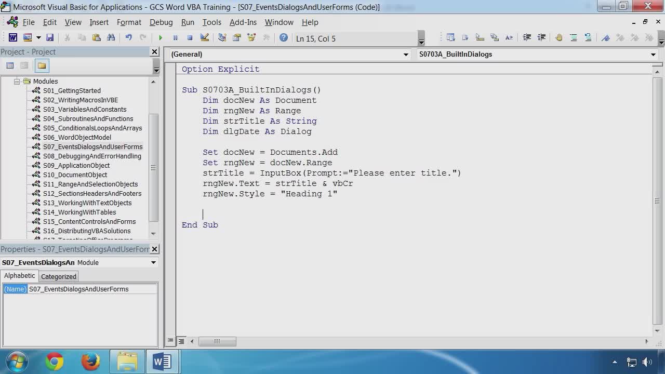
Task: Open dropdown arrow beside Insert UserForm icon
Action: 38,37
